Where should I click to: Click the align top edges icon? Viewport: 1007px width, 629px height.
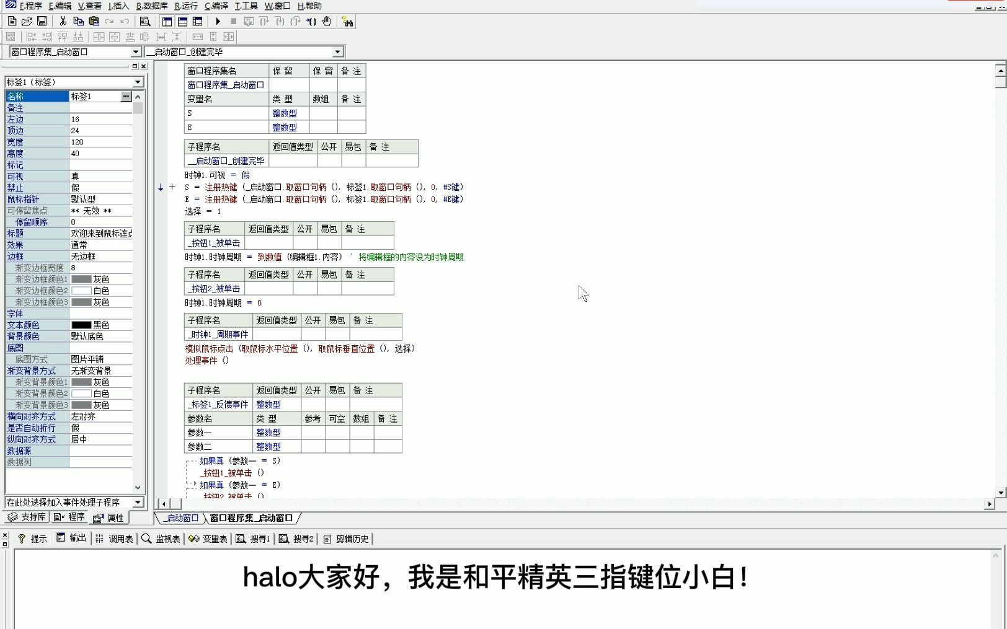63,37
